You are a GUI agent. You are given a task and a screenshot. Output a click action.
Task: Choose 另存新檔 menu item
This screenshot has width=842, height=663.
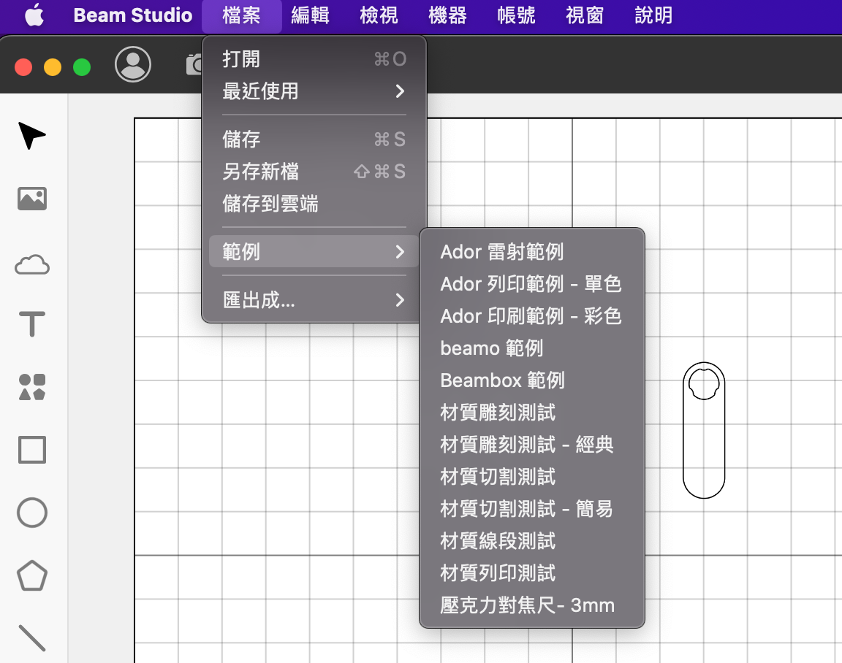pyautogui.click(x=314, y=172)
